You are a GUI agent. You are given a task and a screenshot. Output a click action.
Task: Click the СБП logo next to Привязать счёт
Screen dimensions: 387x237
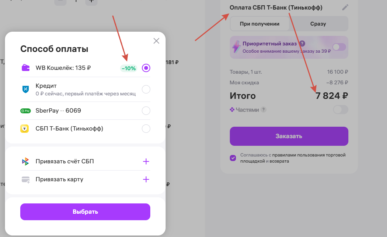26,161
